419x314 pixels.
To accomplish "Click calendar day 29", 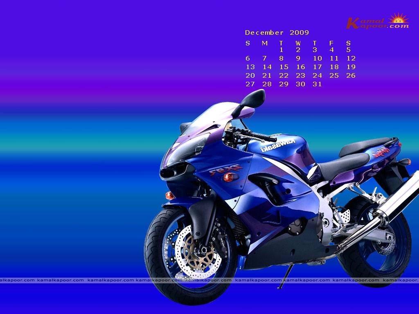I will coord(284,84).
